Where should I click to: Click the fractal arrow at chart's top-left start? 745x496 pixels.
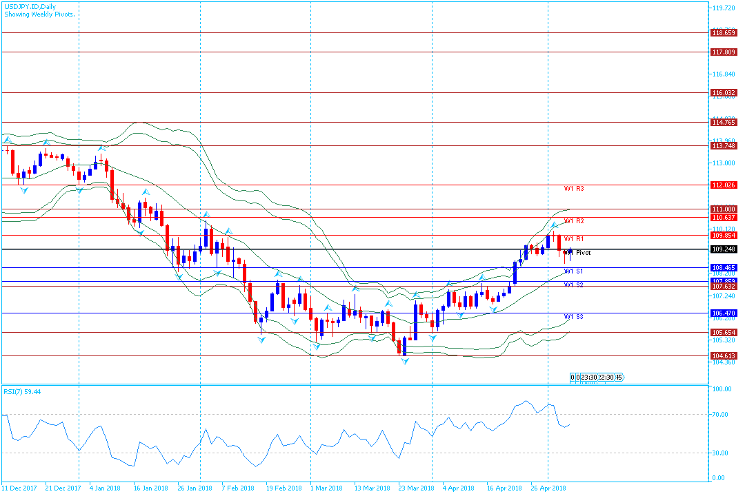(8, 141)
